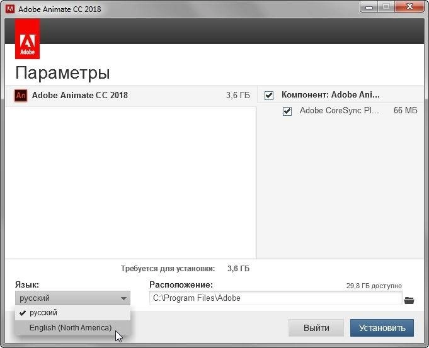Click the 66 МБ component size
Screen dimensions: 429x348
tap(406, 111)
